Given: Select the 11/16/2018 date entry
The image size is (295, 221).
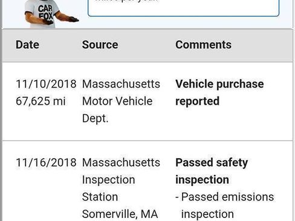Looking at the screenshot, I should pos(46,162).
